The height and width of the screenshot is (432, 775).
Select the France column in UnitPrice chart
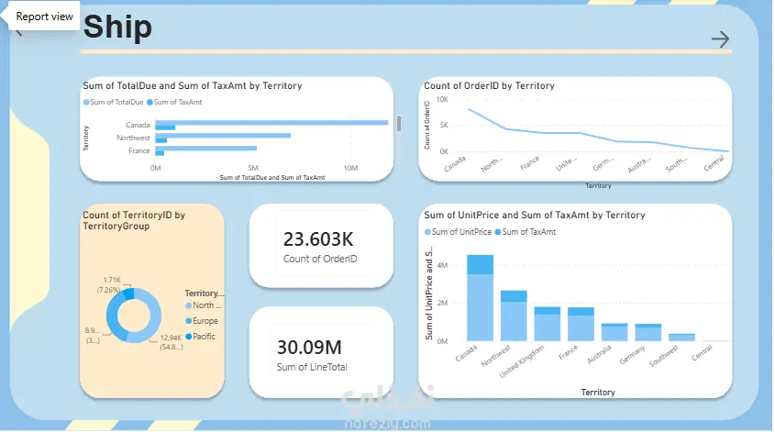[x=581, y=325]
